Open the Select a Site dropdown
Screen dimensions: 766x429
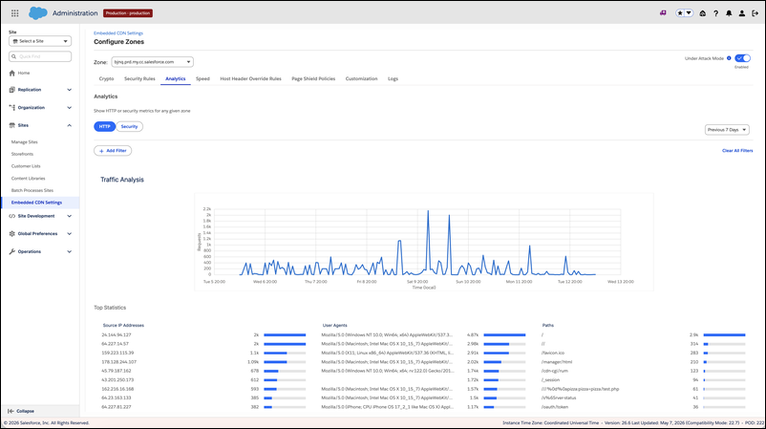coord(40,41)
